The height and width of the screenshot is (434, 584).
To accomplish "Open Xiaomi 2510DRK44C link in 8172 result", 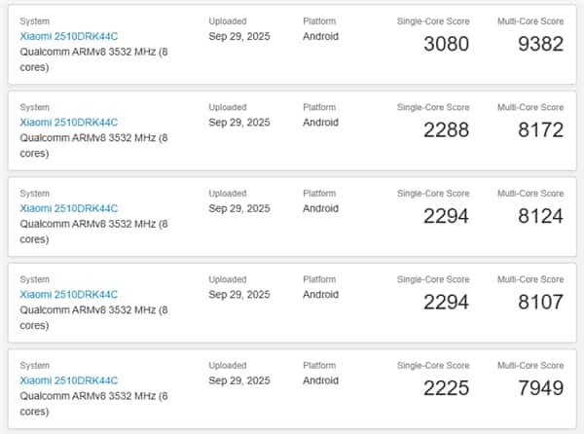I will [x=68, y=123].
